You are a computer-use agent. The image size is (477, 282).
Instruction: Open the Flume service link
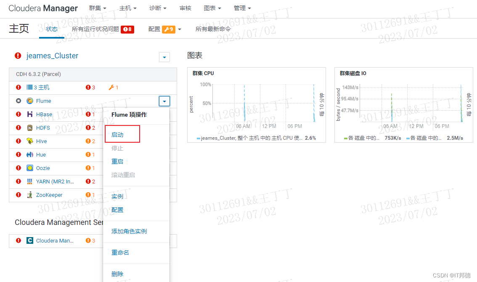click(43, 101)
